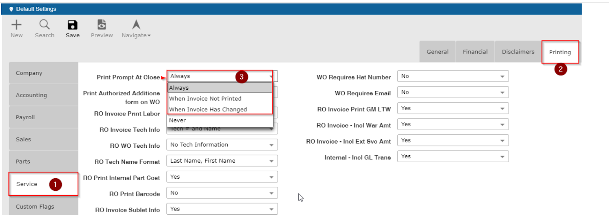The width and height of the screenshot is (609, 215).
Task: Switch to the General tab
Action: tap(437, 52)
